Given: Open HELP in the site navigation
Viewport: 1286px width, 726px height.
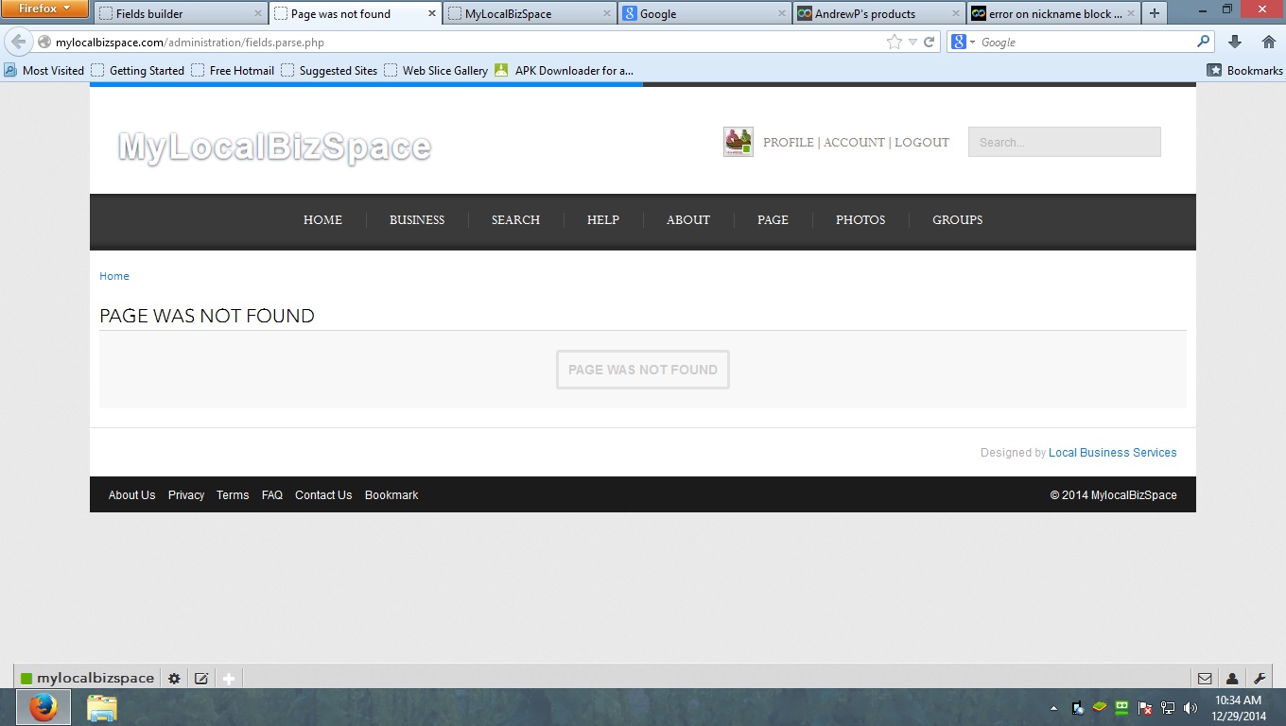Looking at the screenshot, I should [603, 219].
